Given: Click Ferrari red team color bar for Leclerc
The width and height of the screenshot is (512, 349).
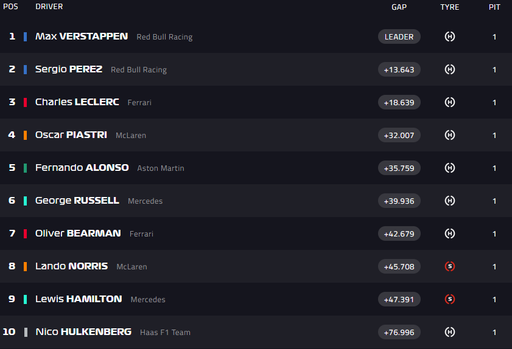Looking at the screenshot, I should tap(25, 102).
